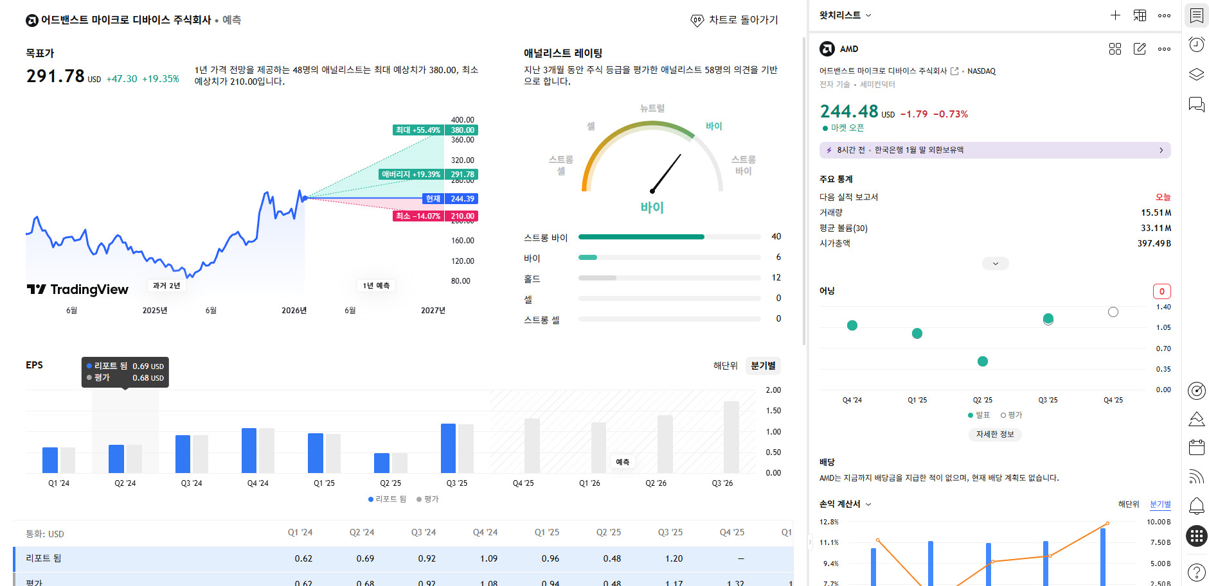
Task: Toggle the 발표 legend under earnings chart
Action: 979,415
